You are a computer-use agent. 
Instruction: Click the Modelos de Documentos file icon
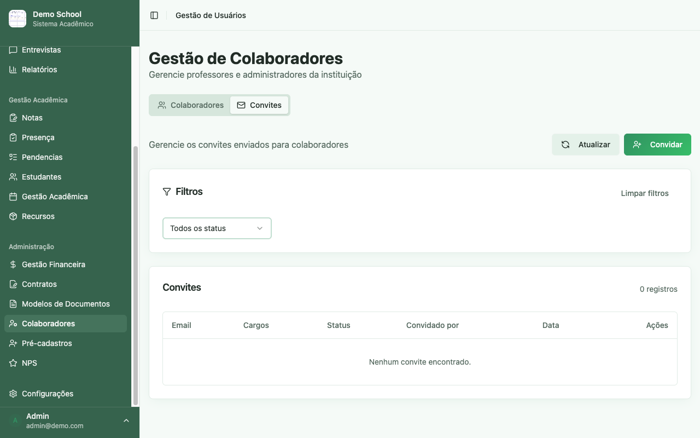[x=13, y=304]
